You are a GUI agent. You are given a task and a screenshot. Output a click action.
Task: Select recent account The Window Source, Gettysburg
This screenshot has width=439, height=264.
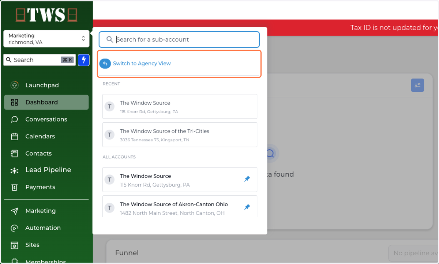180,107
